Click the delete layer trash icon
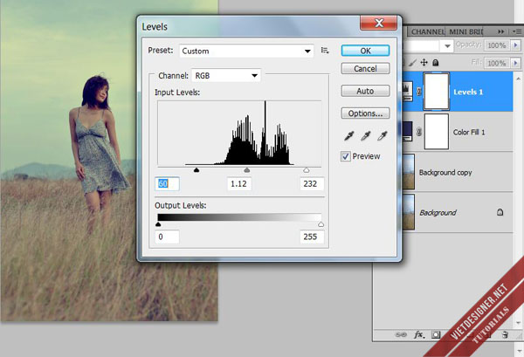Screen dimensions: 524x357 [506, 334]
